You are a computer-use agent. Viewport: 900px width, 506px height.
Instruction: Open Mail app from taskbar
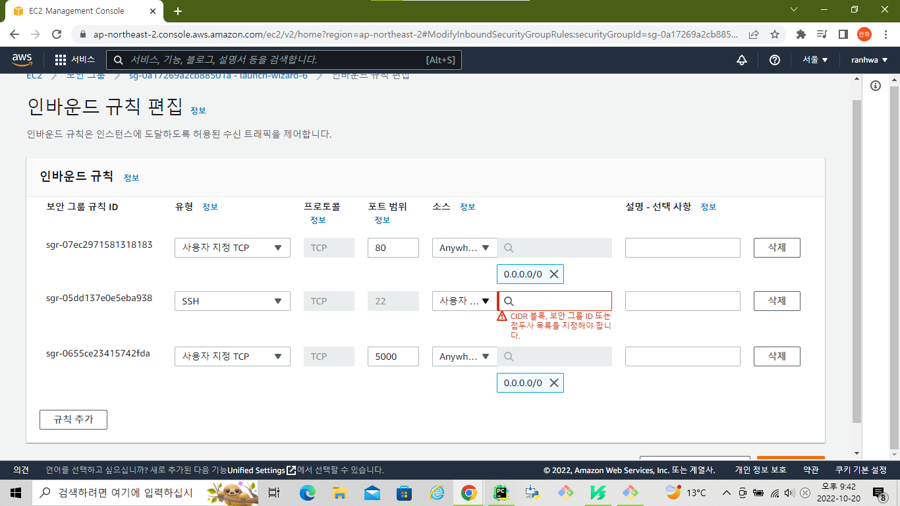372,492
